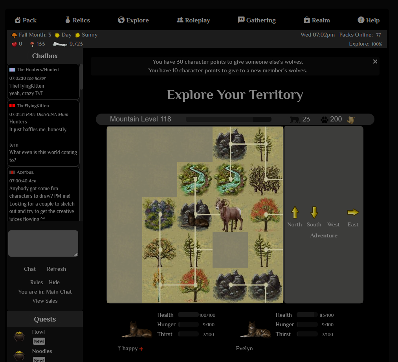Click the Acerbus. flag icon
The width and height of the screenshot is (398, 362).
point(12,173)
